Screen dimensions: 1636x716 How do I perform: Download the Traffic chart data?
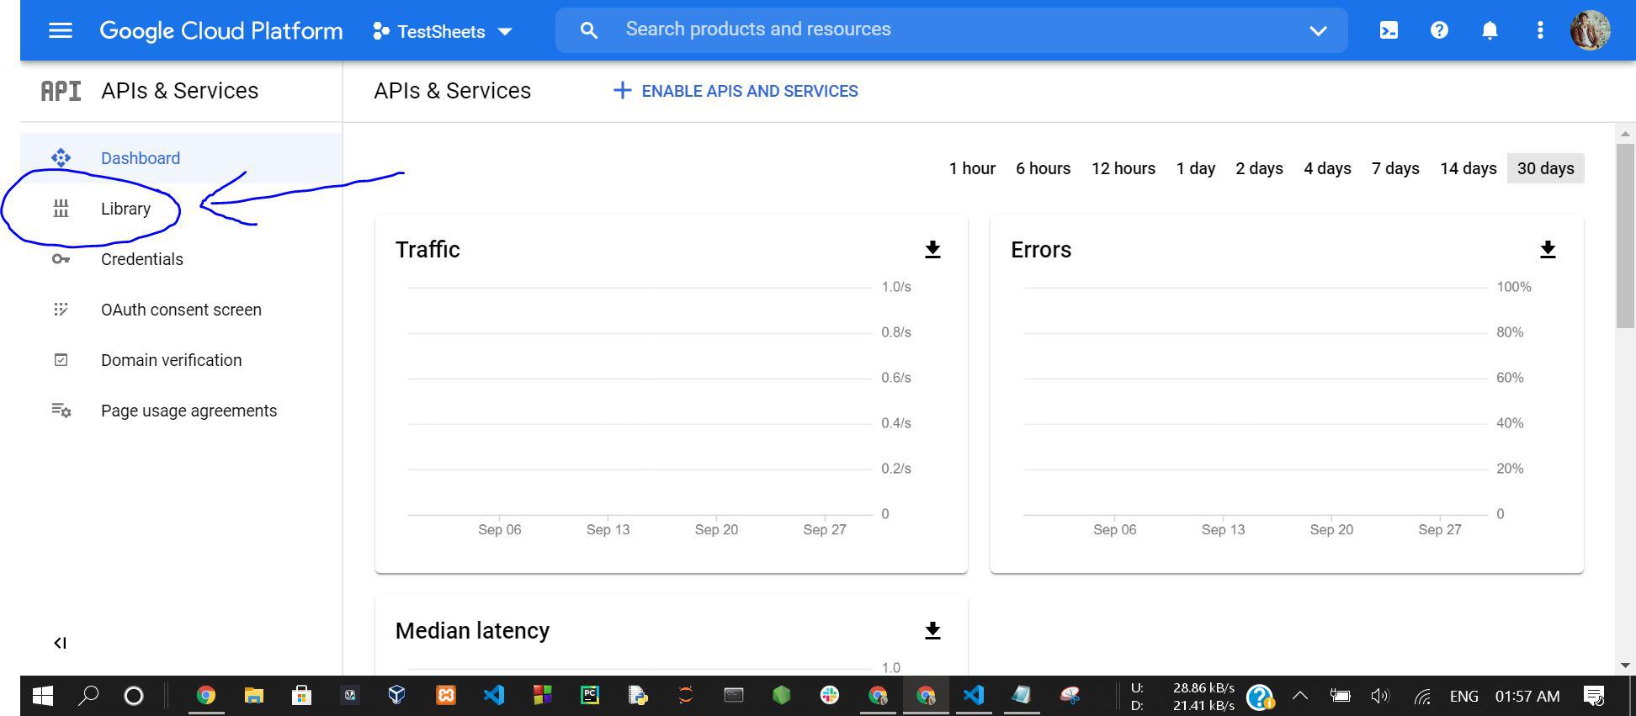pos(932,250)
